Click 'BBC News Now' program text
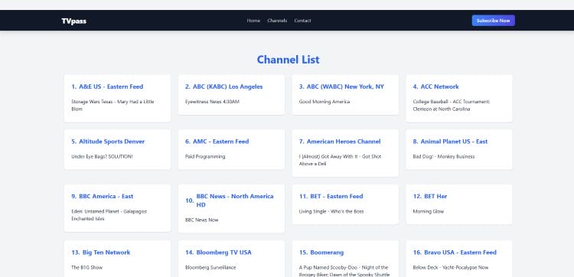Screen dimensions: 574x277 (x=202, y=220)
